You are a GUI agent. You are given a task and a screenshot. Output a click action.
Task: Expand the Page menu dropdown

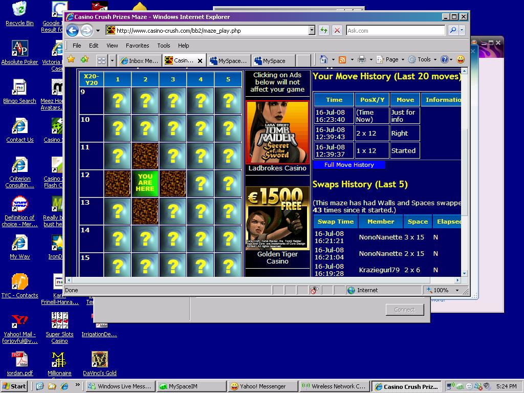[x=403, y=59]
